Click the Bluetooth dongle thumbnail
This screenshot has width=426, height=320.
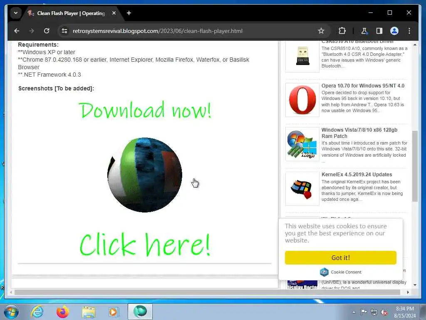tap(302, 56)
